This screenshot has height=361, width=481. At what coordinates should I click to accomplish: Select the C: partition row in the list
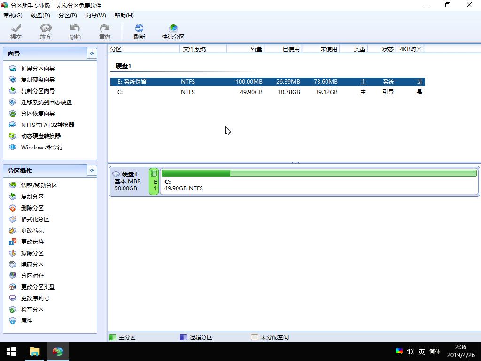[188, 92]
